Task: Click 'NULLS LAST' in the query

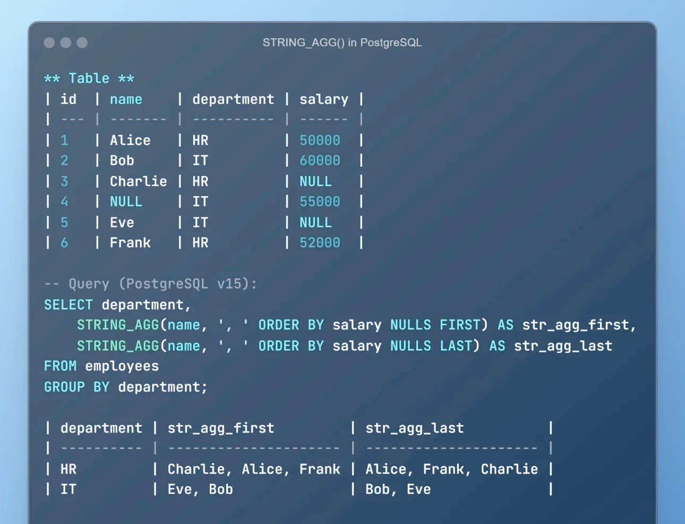Action: [x=431, y=346]
